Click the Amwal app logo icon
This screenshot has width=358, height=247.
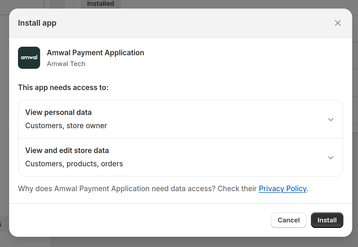[29, 58]
